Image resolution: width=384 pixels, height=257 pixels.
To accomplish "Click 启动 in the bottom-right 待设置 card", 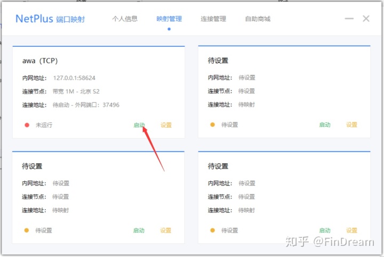I will (325, 230).
